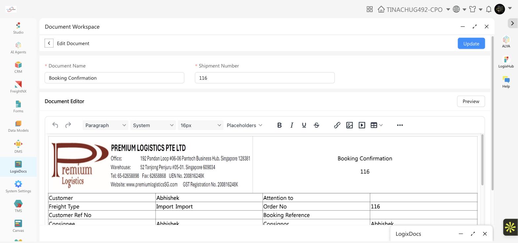Open Data Models from sidebar

point(18,126)
